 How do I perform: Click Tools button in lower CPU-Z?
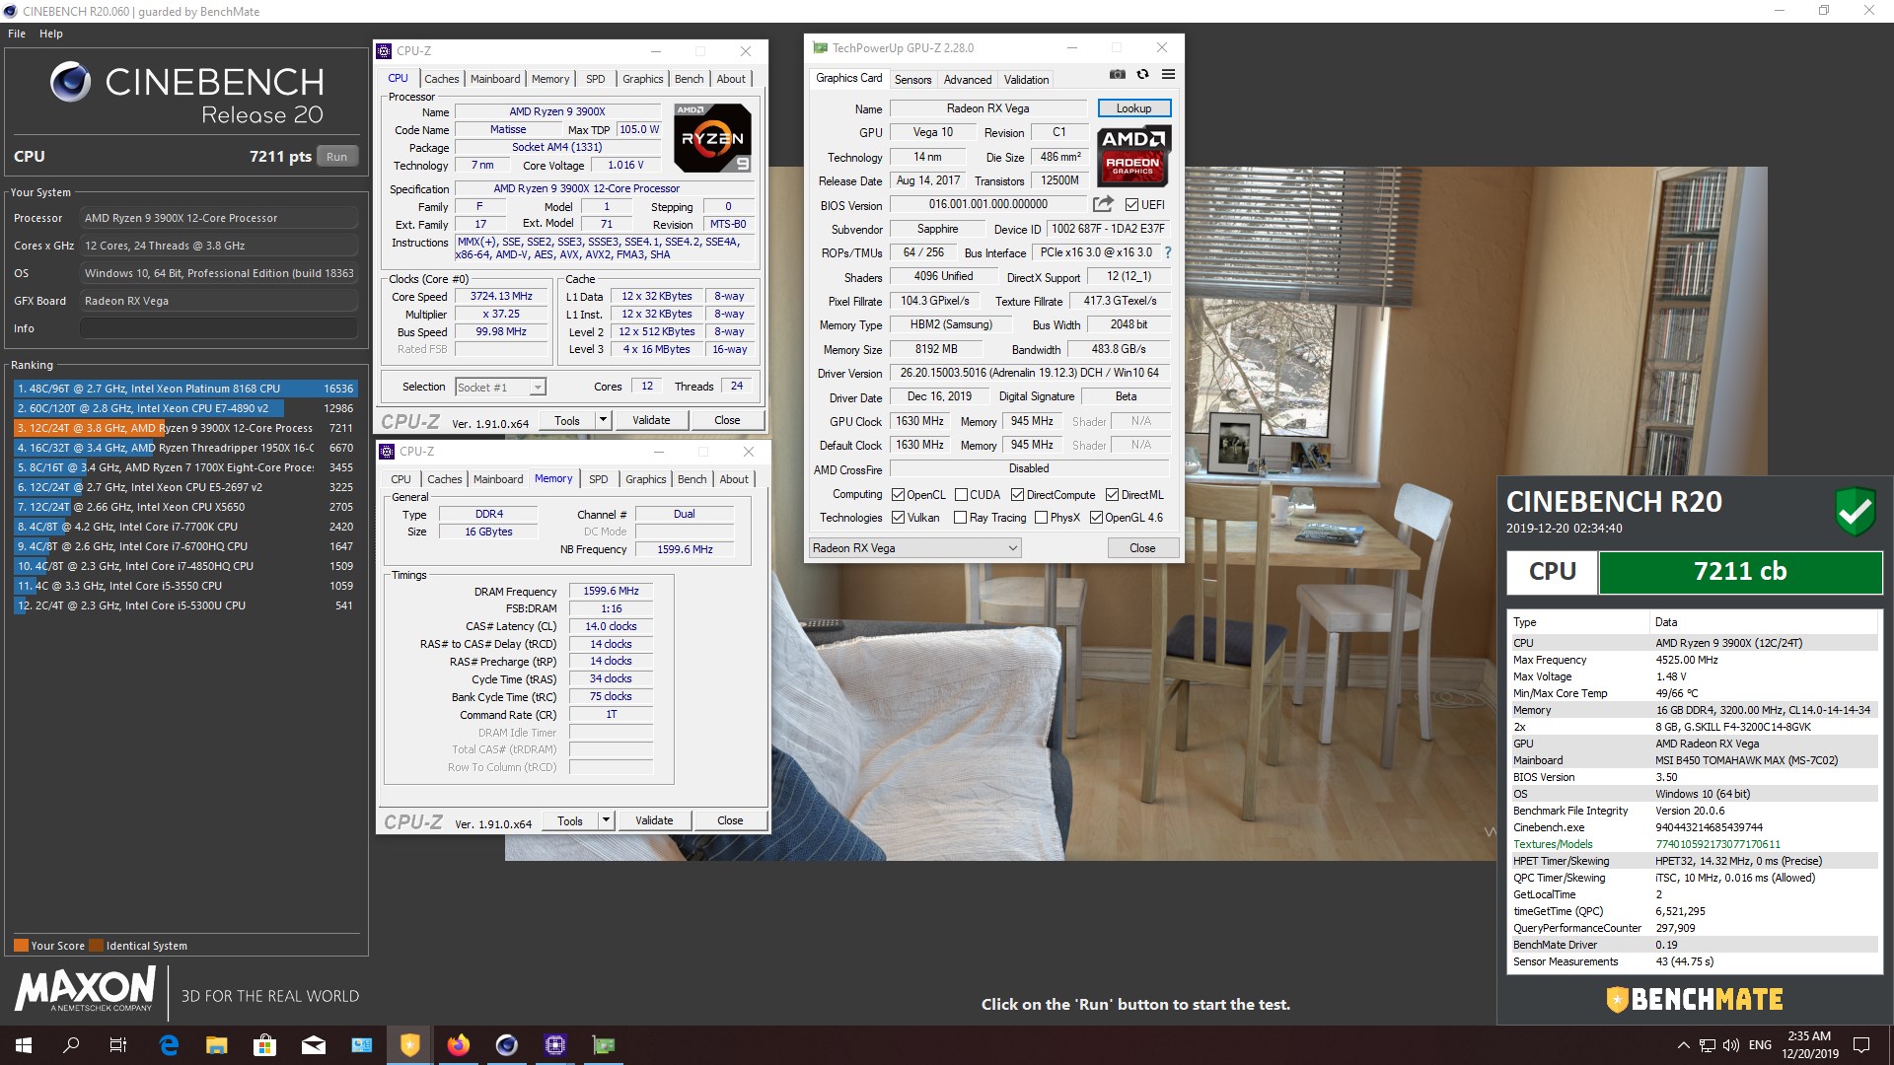click(x=570, y=820)
